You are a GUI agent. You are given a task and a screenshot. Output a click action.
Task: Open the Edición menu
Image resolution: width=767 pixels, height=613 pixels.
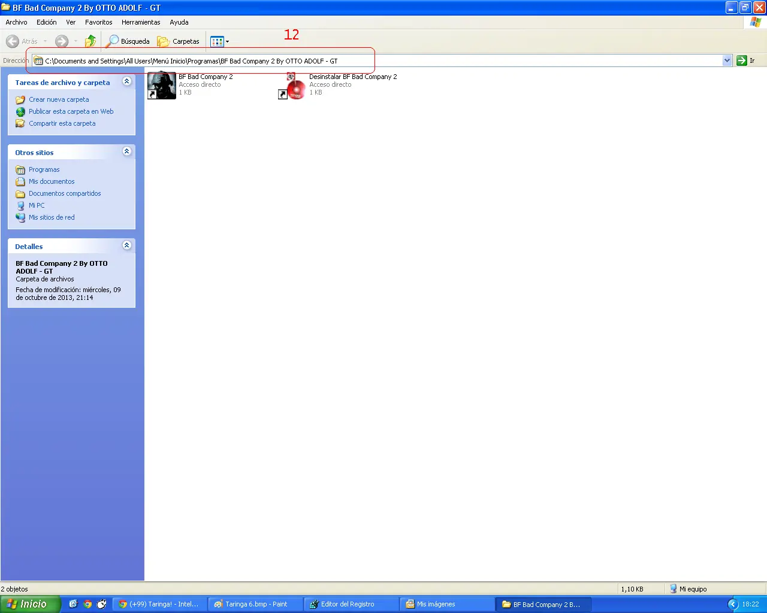pyautogui.click(x=47, y=22)
